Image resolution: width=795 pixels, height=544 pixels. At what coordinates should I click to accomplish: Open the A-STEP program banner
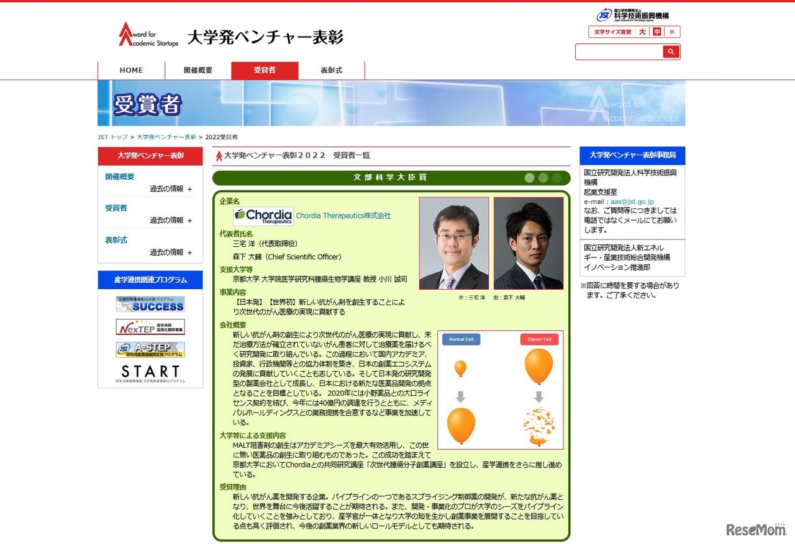point(150,350)
